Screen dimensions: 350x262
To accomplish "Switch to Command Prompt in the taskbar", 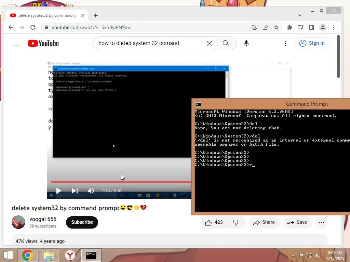I will point(91,255).
